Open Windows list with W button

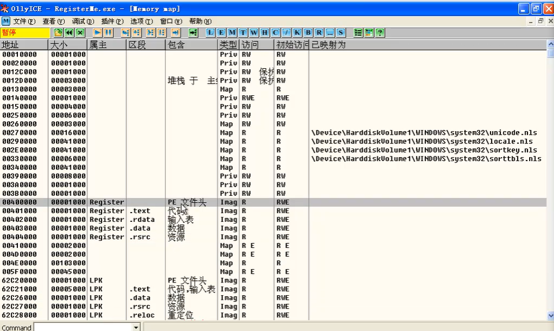[x=254, y=33]
